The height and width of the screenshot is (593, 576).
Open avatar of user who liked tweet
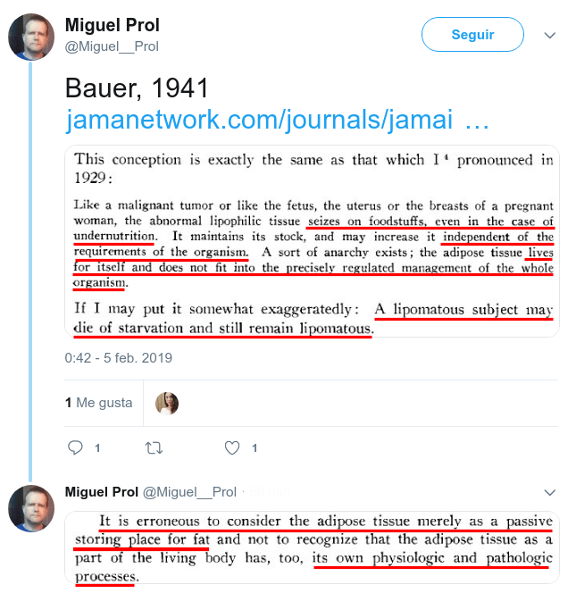(167, 403)
